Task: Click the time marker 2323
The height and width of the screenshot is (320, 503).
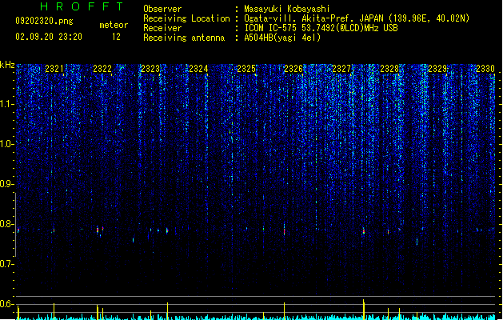Action: pos(150,69)
